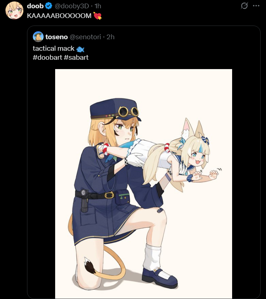Click toseno's small profile avatar
The image size is (266, 299).
38,37
